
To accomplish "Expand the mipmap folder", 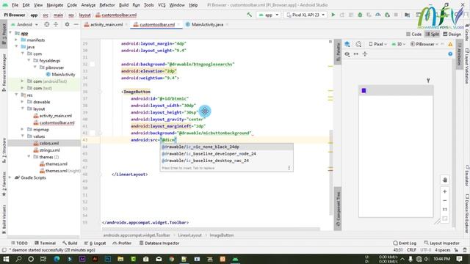I will point(23,129).
